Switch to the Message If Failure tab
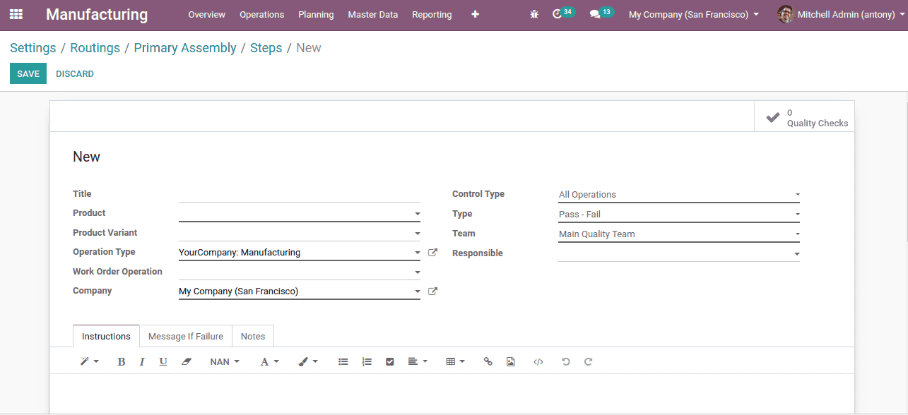This screenshot has height=415, width=908. pyautogui.click(x=185, y=337)
